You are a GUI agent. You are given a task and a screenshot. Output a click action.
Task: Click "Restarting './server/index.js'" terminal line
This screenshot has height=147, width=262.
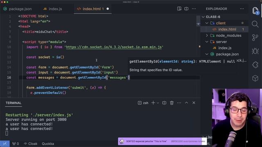(39, 115)
